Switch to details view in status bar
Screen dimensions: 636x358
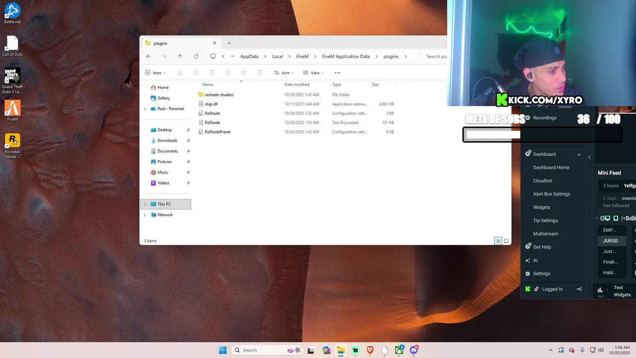pos(498,241)
